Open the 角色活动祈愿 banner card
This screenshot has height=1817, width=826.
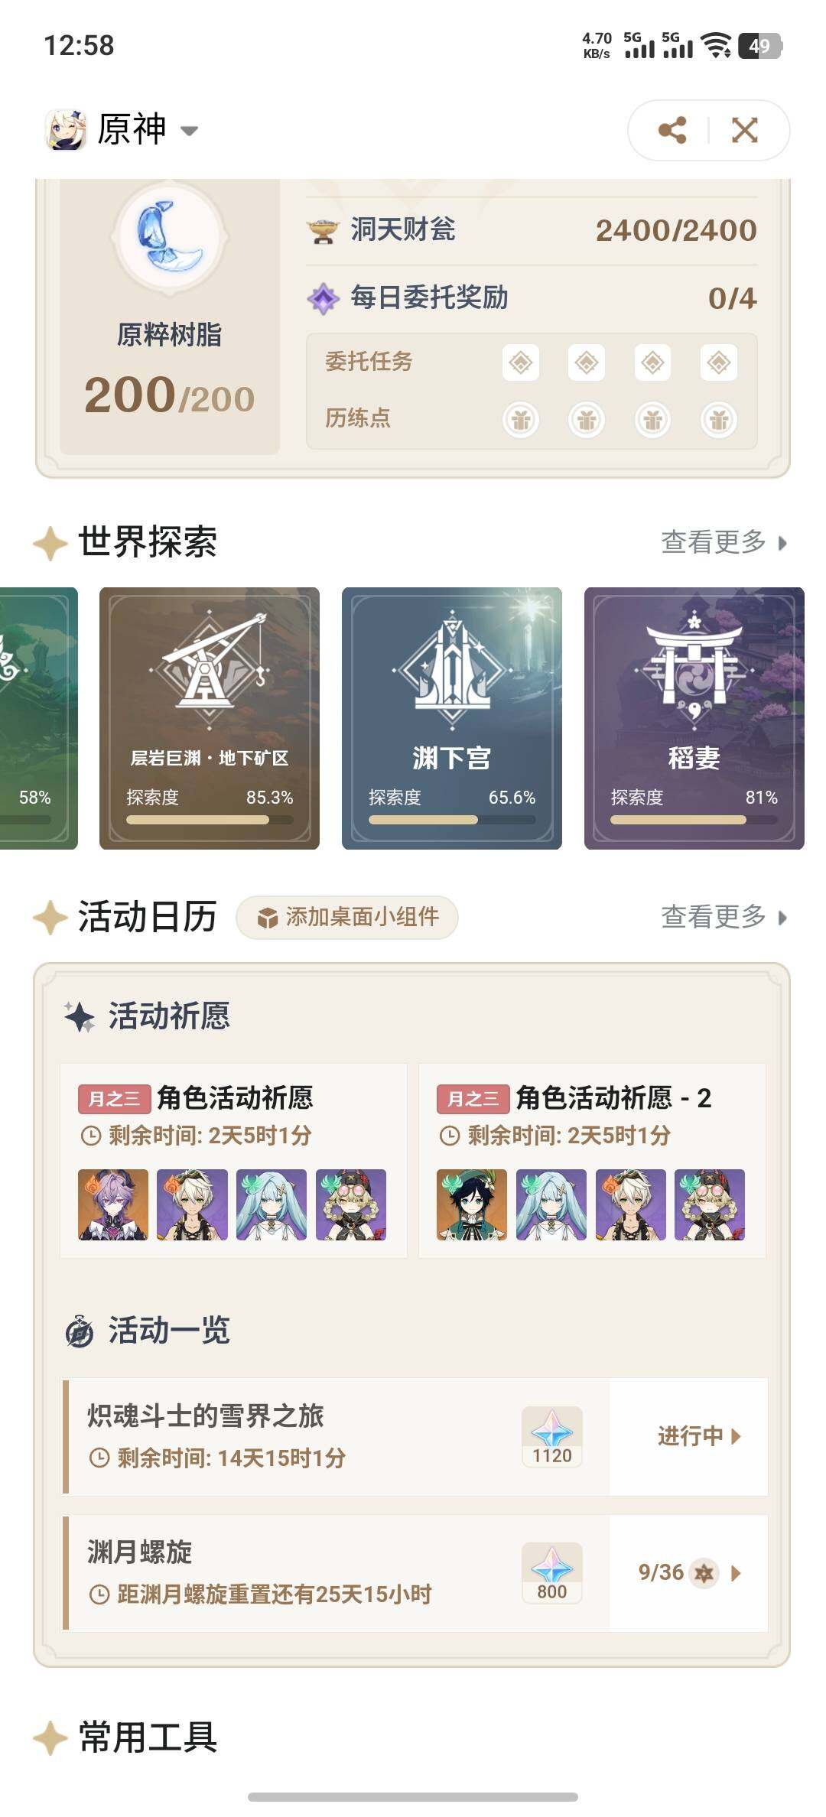[x=233, y=1160]
